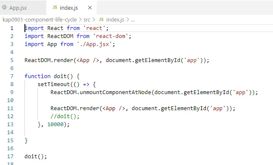Click ReactDOM.render on line 11
Screen dimensions: 273x165
pyautogui.click(x=75, y=108)
